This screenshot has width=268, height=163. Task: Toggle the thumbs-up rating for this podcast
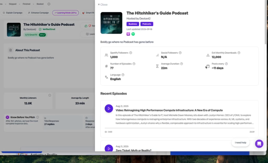tap(86, 26)
